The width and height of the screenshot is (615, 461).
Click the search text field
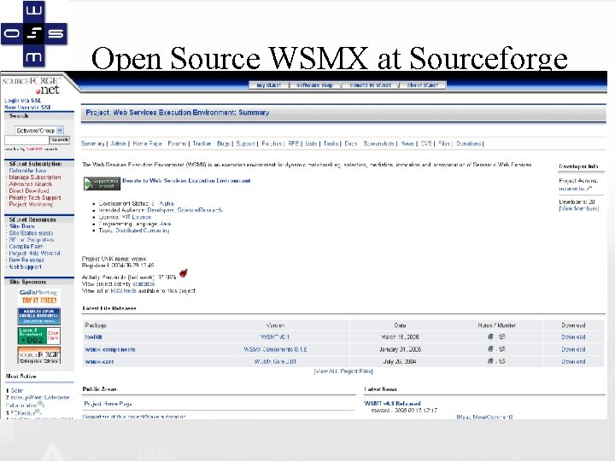click(26, 140)
